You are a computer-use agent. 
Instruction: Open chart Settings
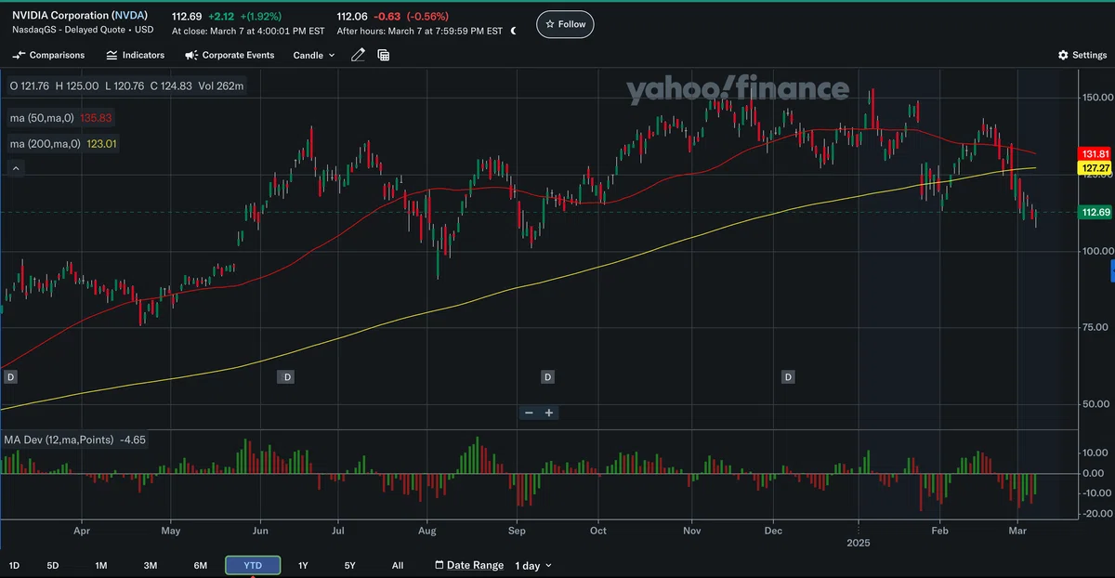click(x=1082, y=55)
